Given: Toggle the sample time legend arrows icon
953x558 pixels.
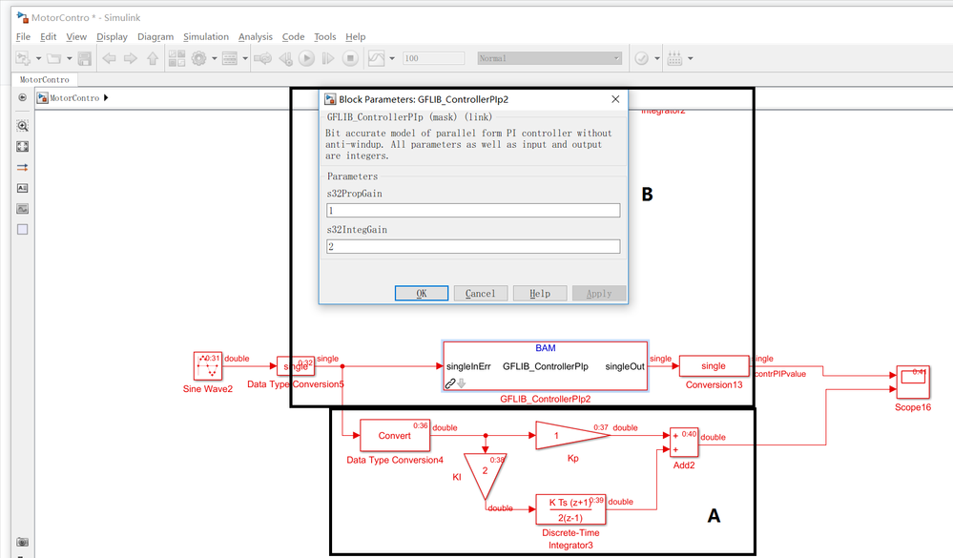Looking at the screenshot, I should point(23,167).
